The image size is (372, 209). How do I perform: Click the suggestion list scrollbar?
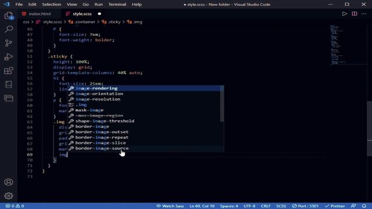click(x=222, y=104)
